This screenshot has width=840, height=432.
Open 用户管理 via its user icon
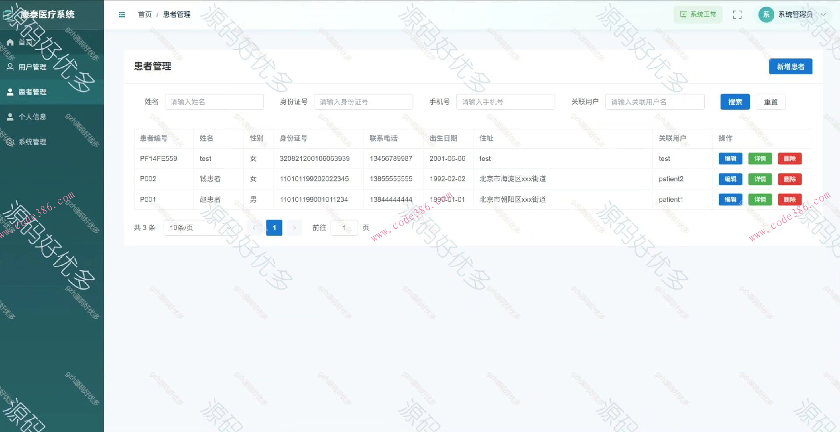pos(10,67)
